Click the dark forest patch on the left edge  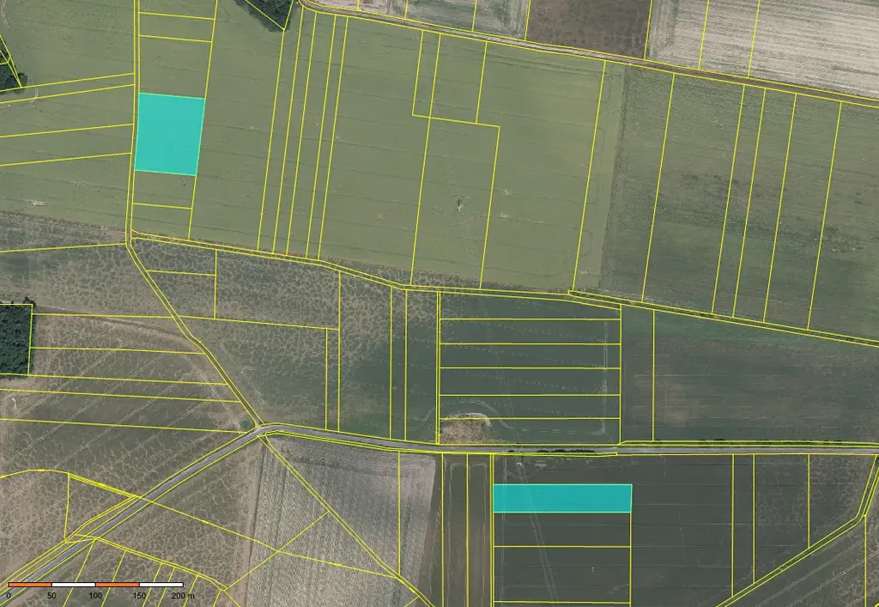click(15, 338)
